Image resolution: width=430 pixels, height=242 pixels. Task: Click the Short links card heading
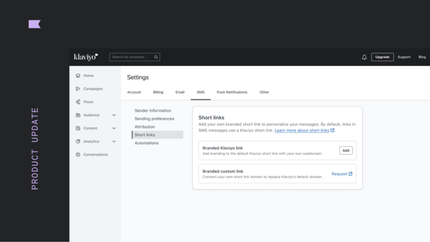pos(212,117)
